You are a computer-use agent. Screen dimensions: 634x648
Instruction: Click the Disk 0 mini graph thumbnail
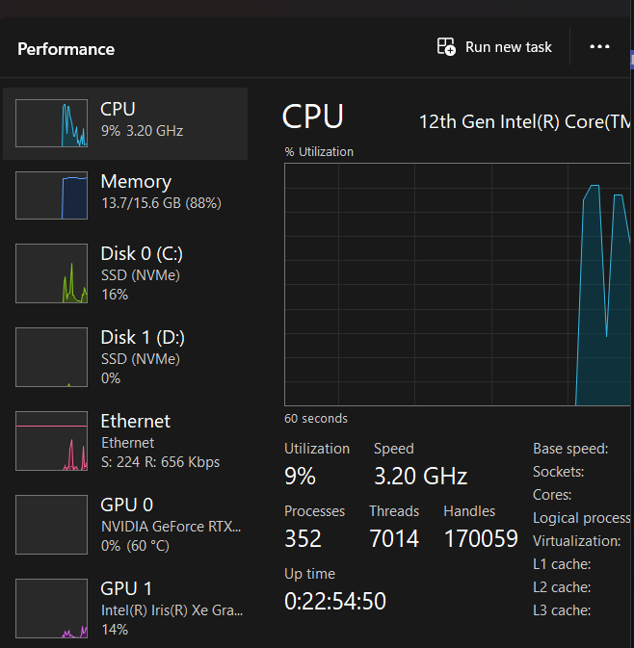[x=52, y=273]
